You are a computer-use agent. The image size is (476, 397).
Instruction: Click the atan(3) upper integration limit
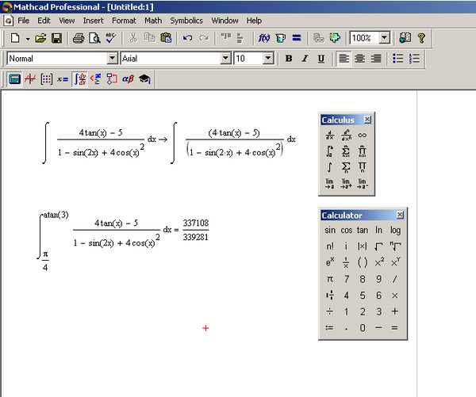coord(56,215)
